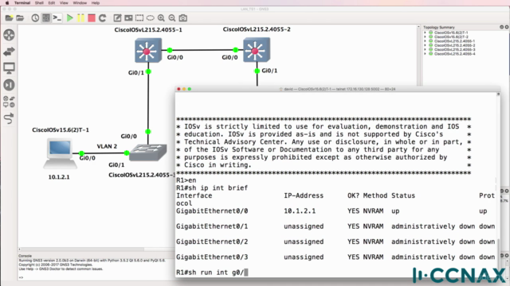Expand CiscoIOSvL215.2.4055-3 in Topology Summary
The width and height of the screenshot is (510, 286).
(425, 49)
